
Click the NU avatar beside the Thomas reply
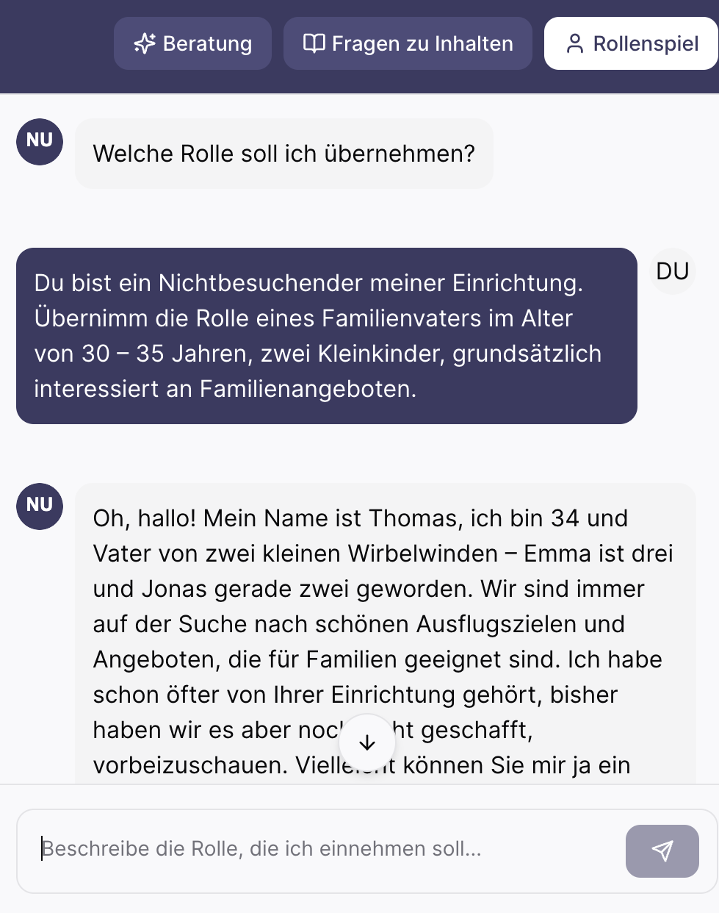click(x=40, y=506)
